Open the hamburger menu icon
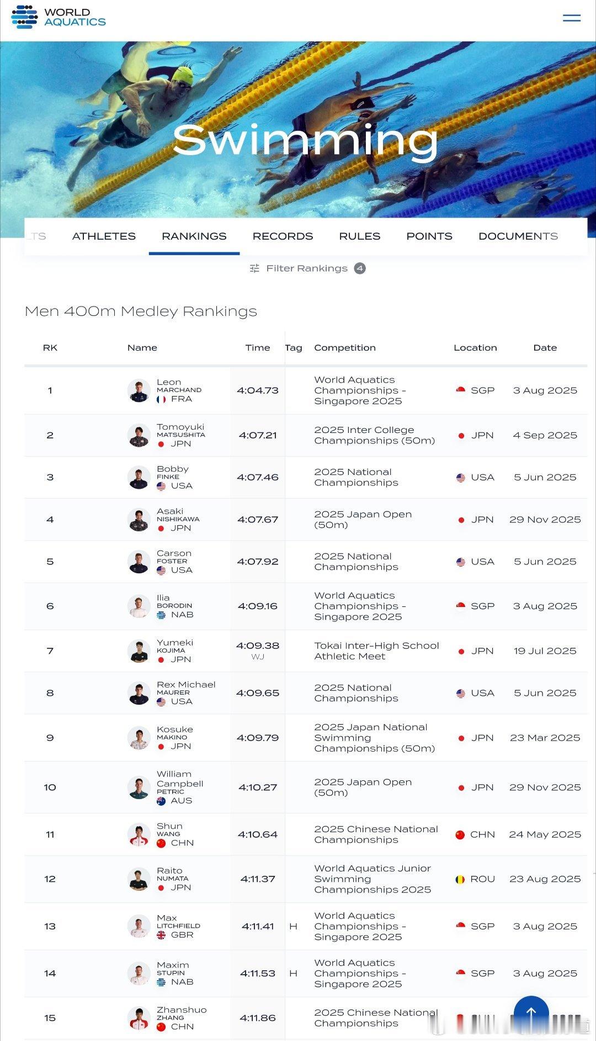The height and width of the screenshot is (1041, 596). pos(571,18)
